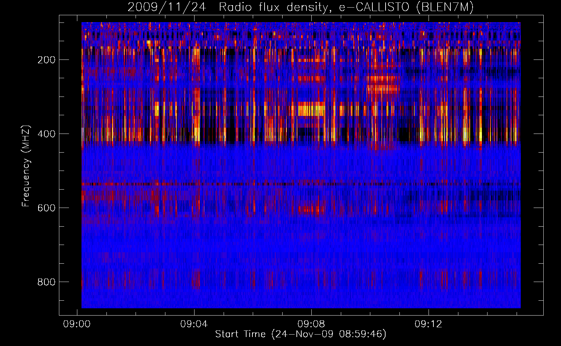This screenshot has height=346, width=561.
Task: Click the plot title '2009/11/24 Radio flux density'
Action: pyautogui.click(x=301, y=7)
